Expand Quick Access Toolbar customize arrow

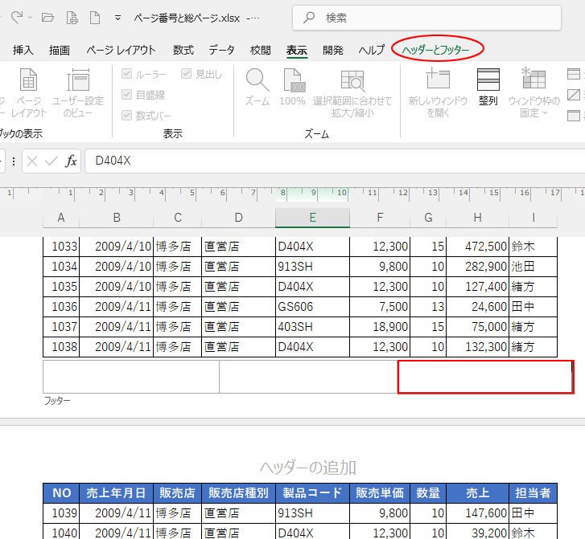click(117, 18)
